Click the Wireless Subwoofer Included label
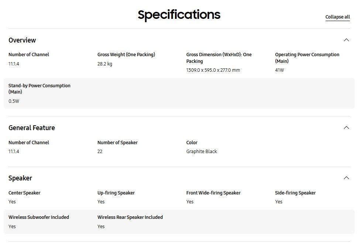Viewport: 361px width, 244px height. coord(39,217)
